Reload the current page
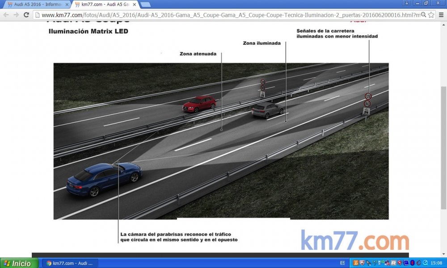Viewport: 447px width, 268px height. (x=26, y=15)
